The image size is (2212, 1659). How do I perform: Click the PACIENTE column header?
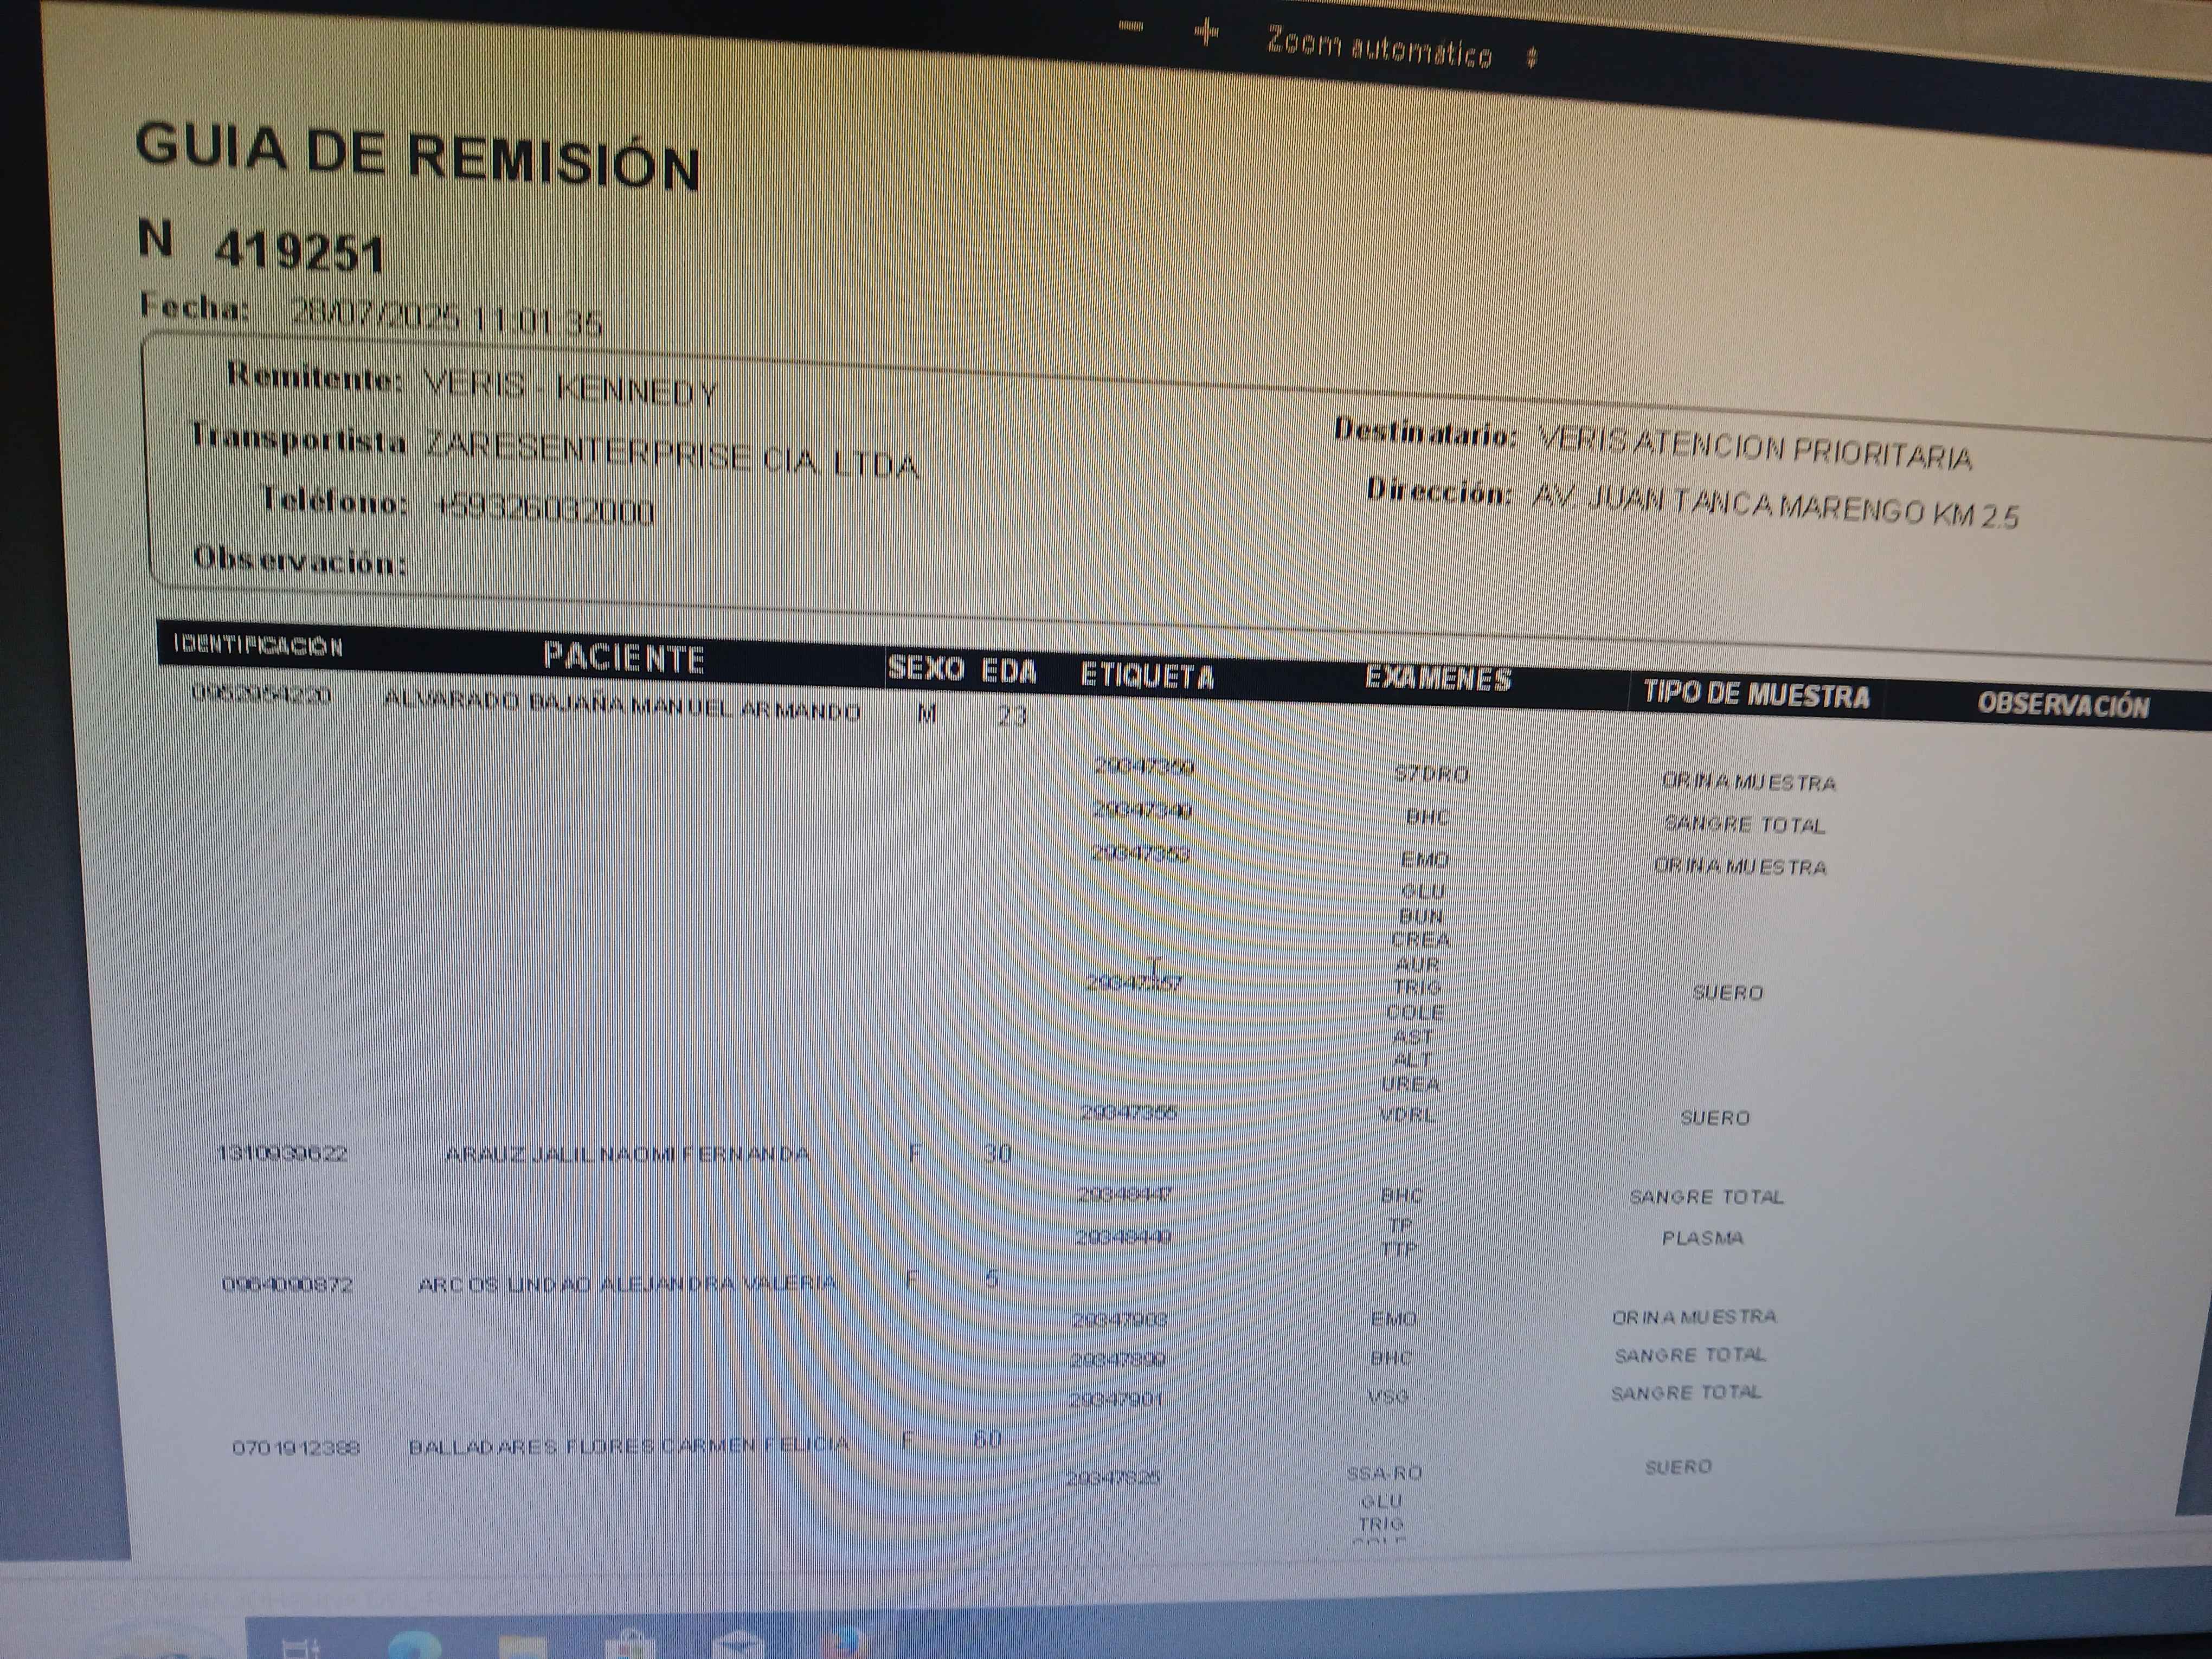pos(623,657)
